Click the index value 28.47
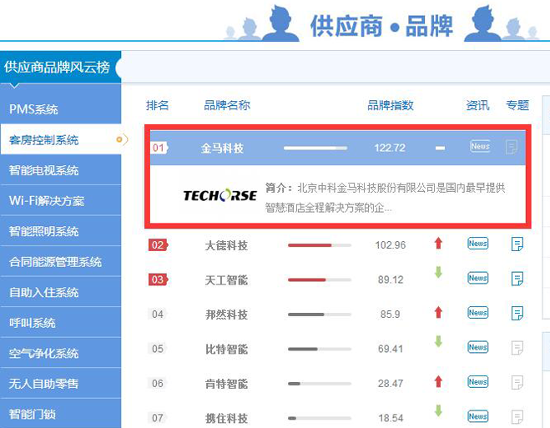This screenshot has height=428, width=550. tap(391, 383)
